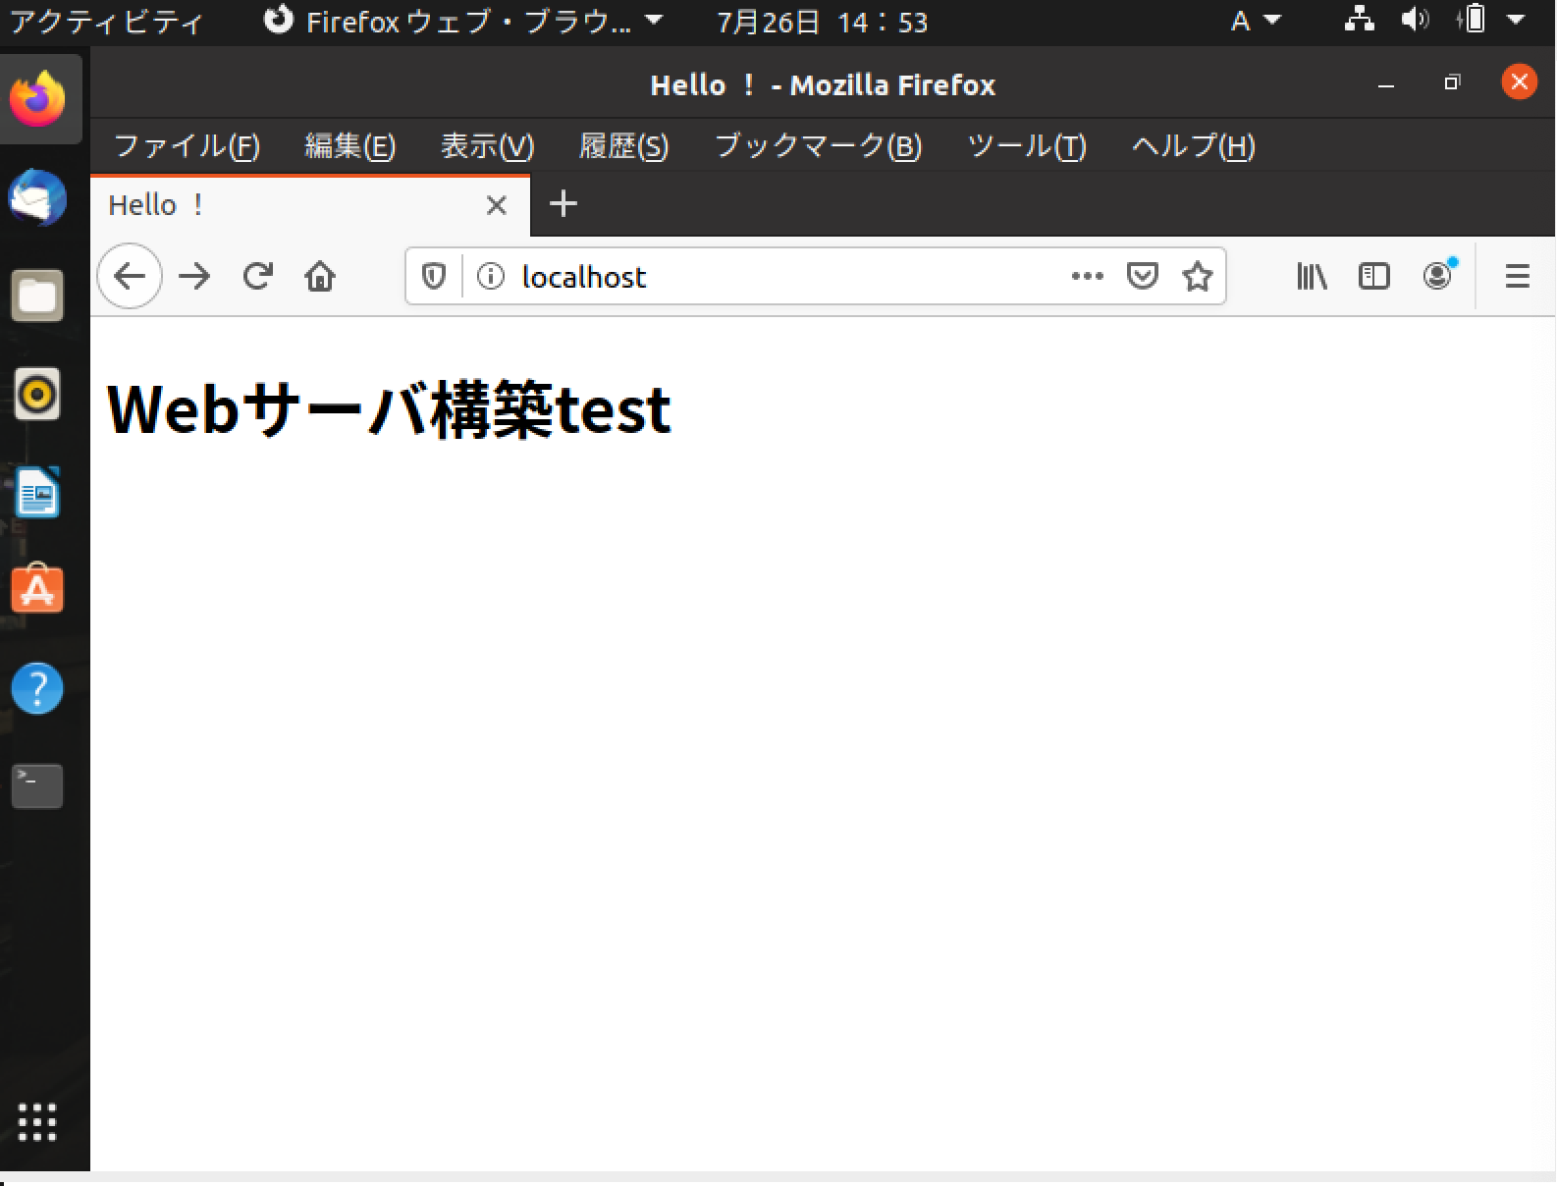The width and height of the screenshot is (1557, 1186).
Task: Open the 履歴(S) menu
Action: (623, 146)
